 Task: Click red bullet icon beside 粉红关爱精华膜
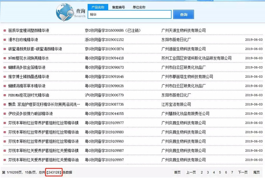pos(5,151)
